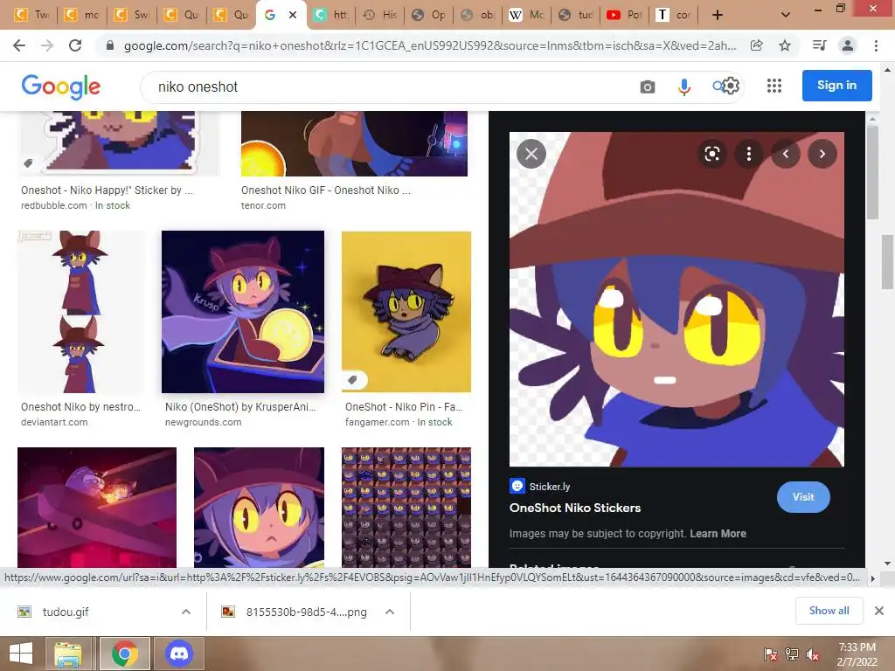895x671 pixels.
Task: Open Learn More copyright link
Action: (x=718, y=534)
